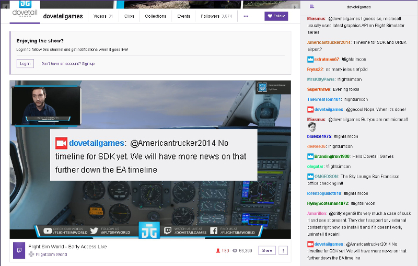Click the stream video player

click(x=150, y=160)
